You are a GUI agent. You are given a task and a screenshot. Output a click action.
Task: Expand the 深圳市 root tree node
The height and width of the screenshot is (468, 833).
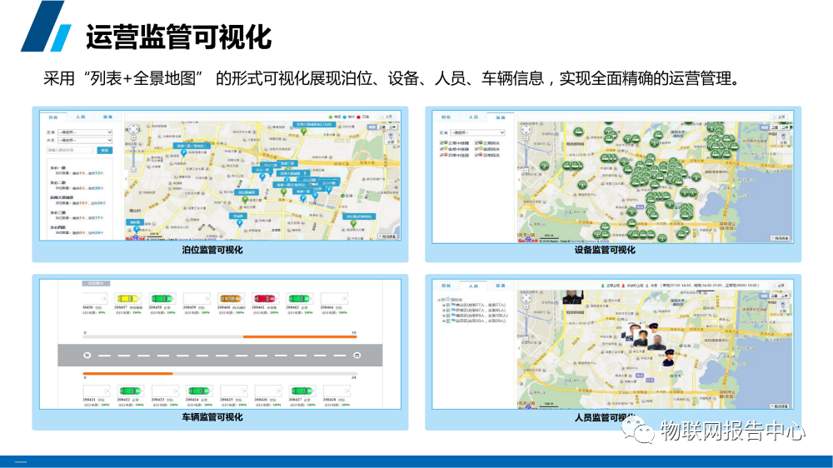click(x=439, y=300)
